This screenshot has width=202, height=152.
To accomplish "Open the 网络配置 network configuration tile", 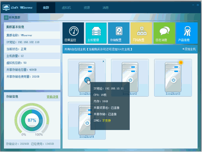I will click(141, 33).
